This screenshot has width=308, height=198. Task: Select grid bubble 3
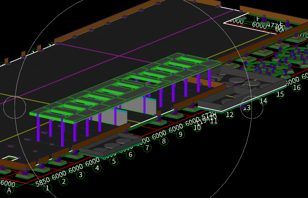point(80,175)
